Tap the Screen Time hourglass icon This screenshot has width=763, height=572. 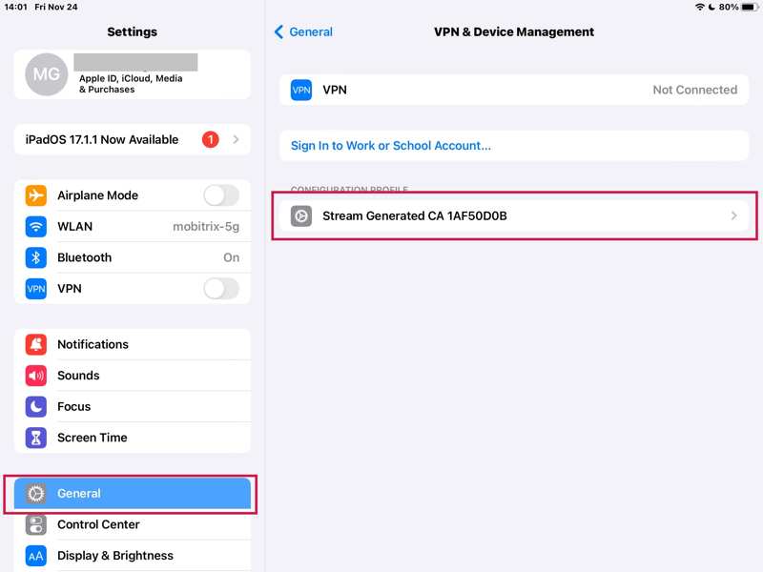click(x=36, y=438)
